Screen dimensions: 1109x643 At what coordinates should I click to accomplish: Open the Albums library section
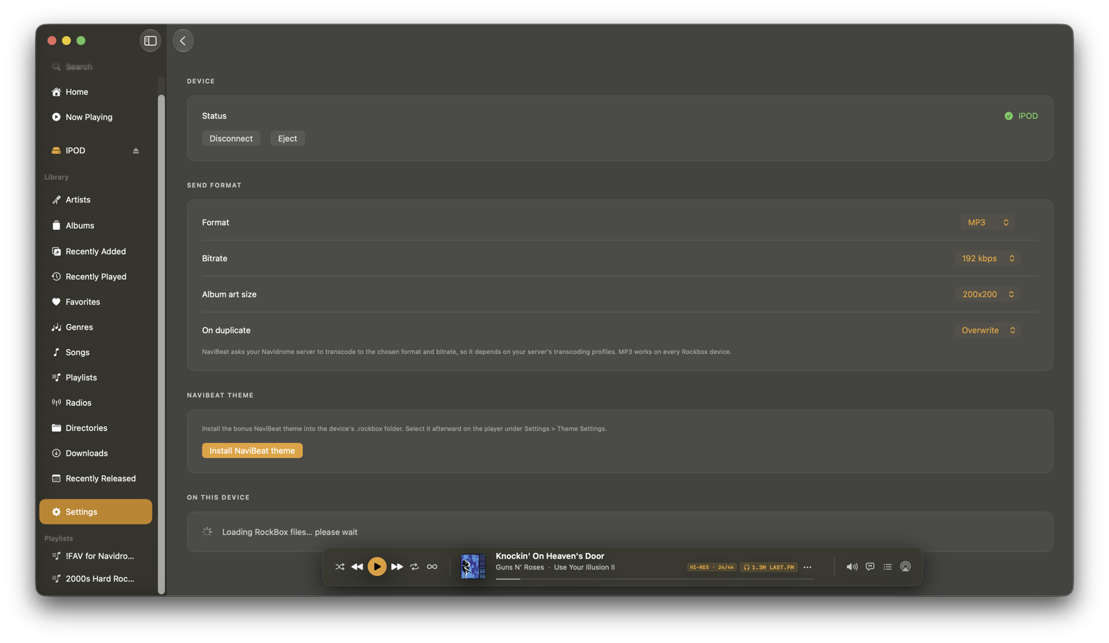point(96,225)
